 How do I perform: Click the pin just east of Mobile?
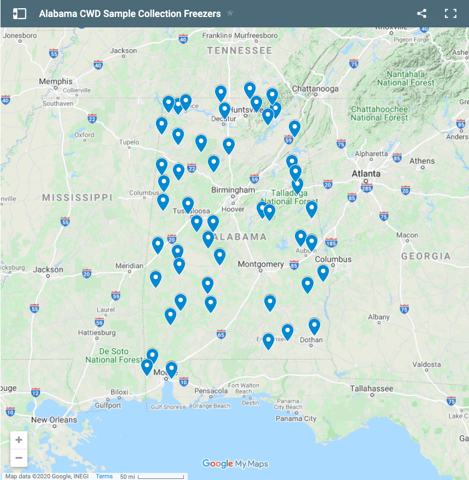171,368
